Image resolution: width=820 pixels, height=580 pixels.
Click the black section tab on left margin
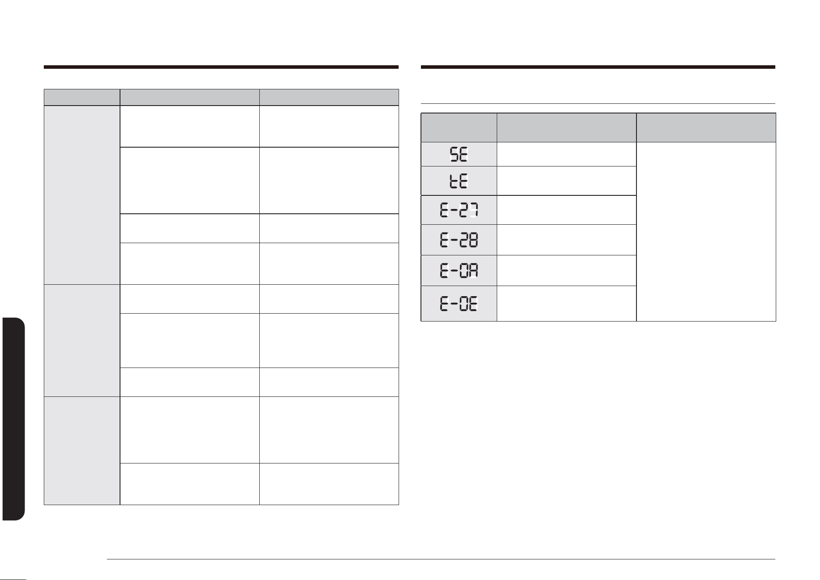tap(13, 419)
